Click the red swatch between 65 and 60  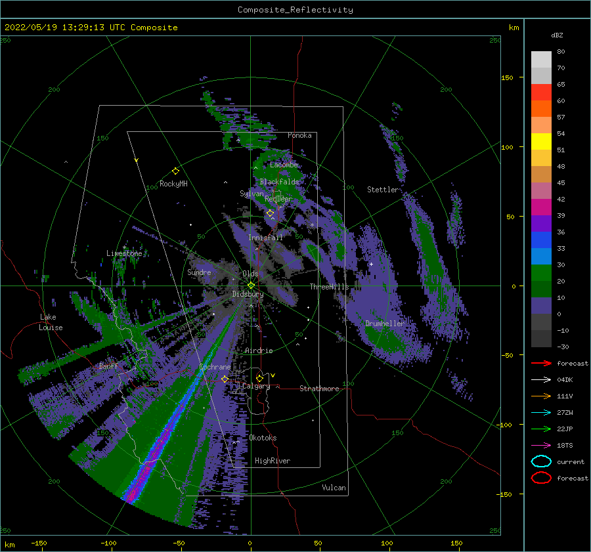(541, 93)
